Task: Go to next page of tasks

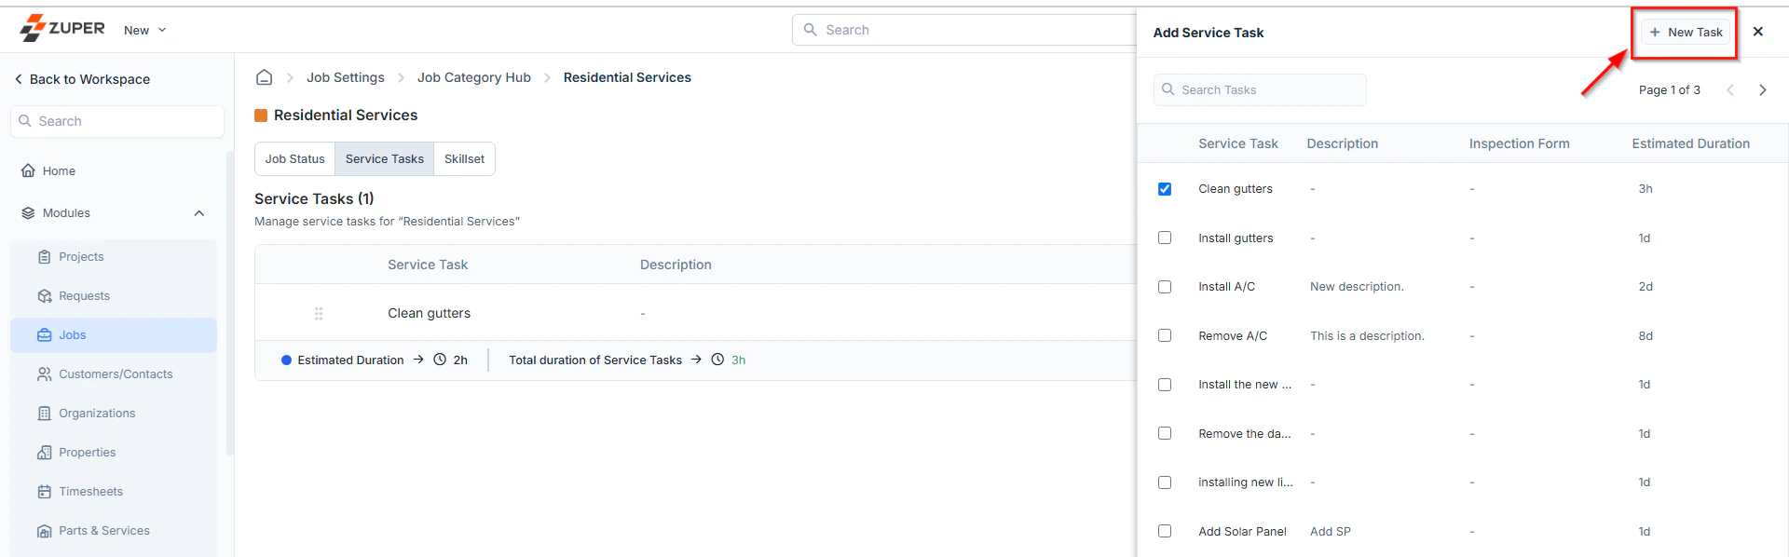Action: click(x=1763, y=90)
